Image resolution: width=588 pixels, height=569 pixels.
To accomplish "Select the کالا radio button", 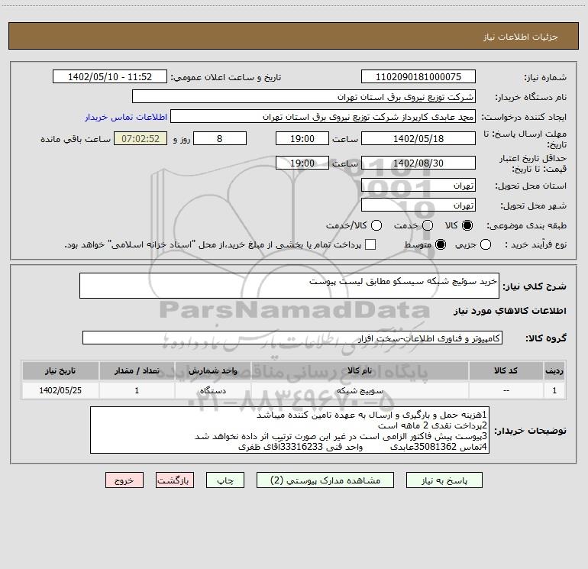I will (467, 225).
